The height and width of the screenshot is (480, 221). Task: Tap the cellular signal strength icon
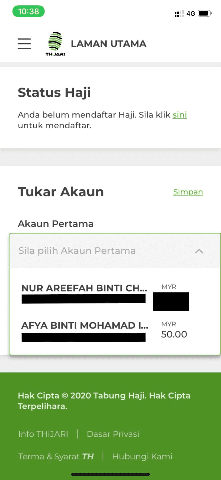179,13
